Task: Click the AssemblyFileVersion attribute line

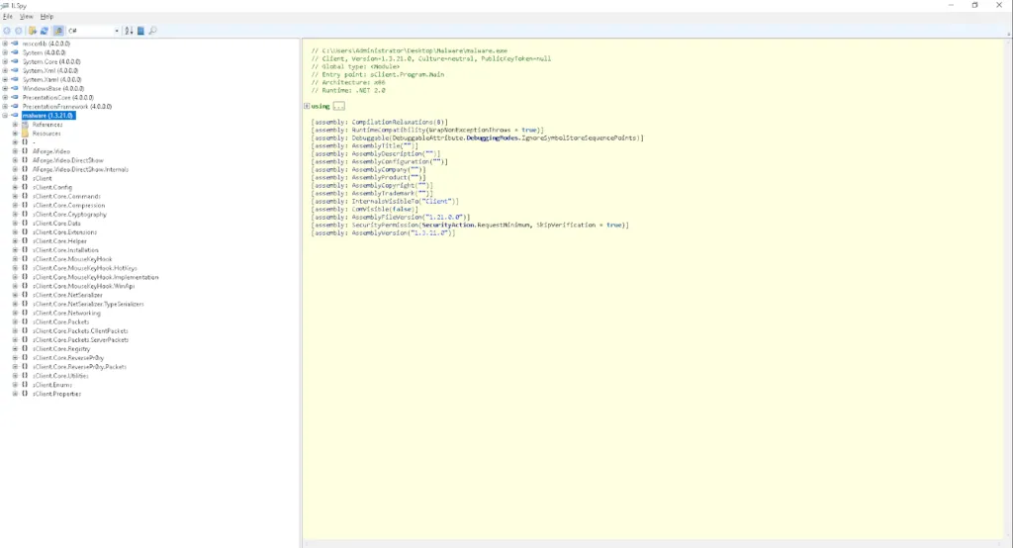Action: (391, 218)
